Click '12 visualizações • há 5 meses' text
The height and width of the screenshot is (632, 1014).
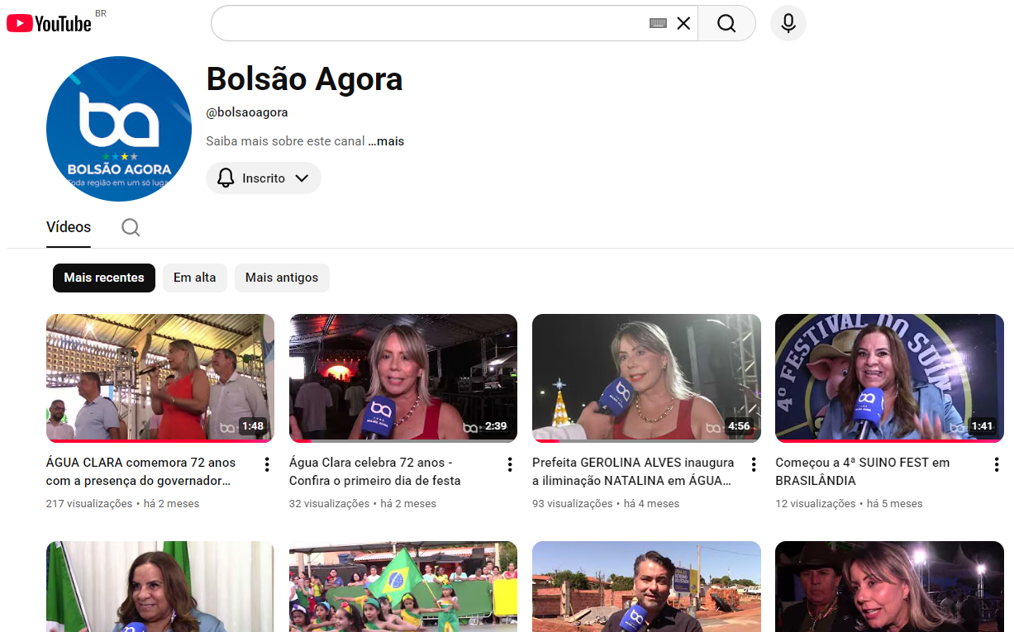[849, 504]
